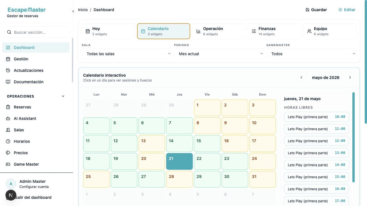Click the Documentación book icon

click(8, 82)
